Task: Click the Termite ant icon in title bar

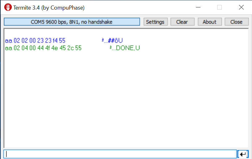Action: point(8,7)
